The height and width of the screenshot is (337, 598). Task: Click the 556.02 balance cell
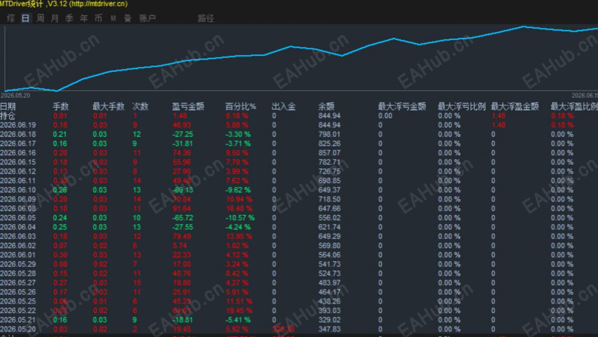329,218
